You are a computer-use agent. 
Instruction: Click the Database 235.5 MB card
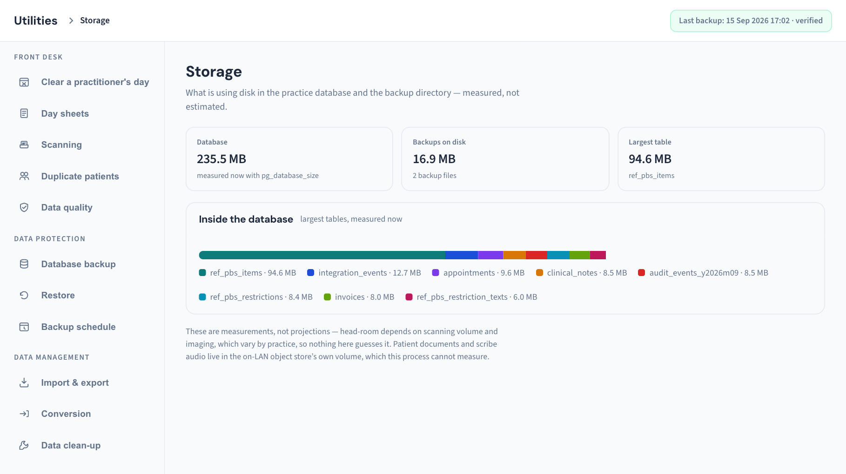click(x=289, y=159)
